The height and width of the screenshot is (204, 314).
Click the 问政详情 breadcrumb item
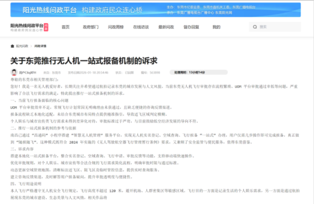click(40, 46)
